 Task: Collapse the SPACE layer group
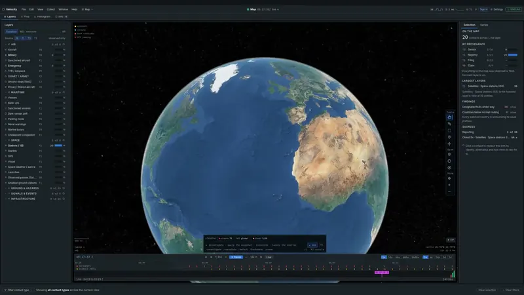click(x=6, y=140)
